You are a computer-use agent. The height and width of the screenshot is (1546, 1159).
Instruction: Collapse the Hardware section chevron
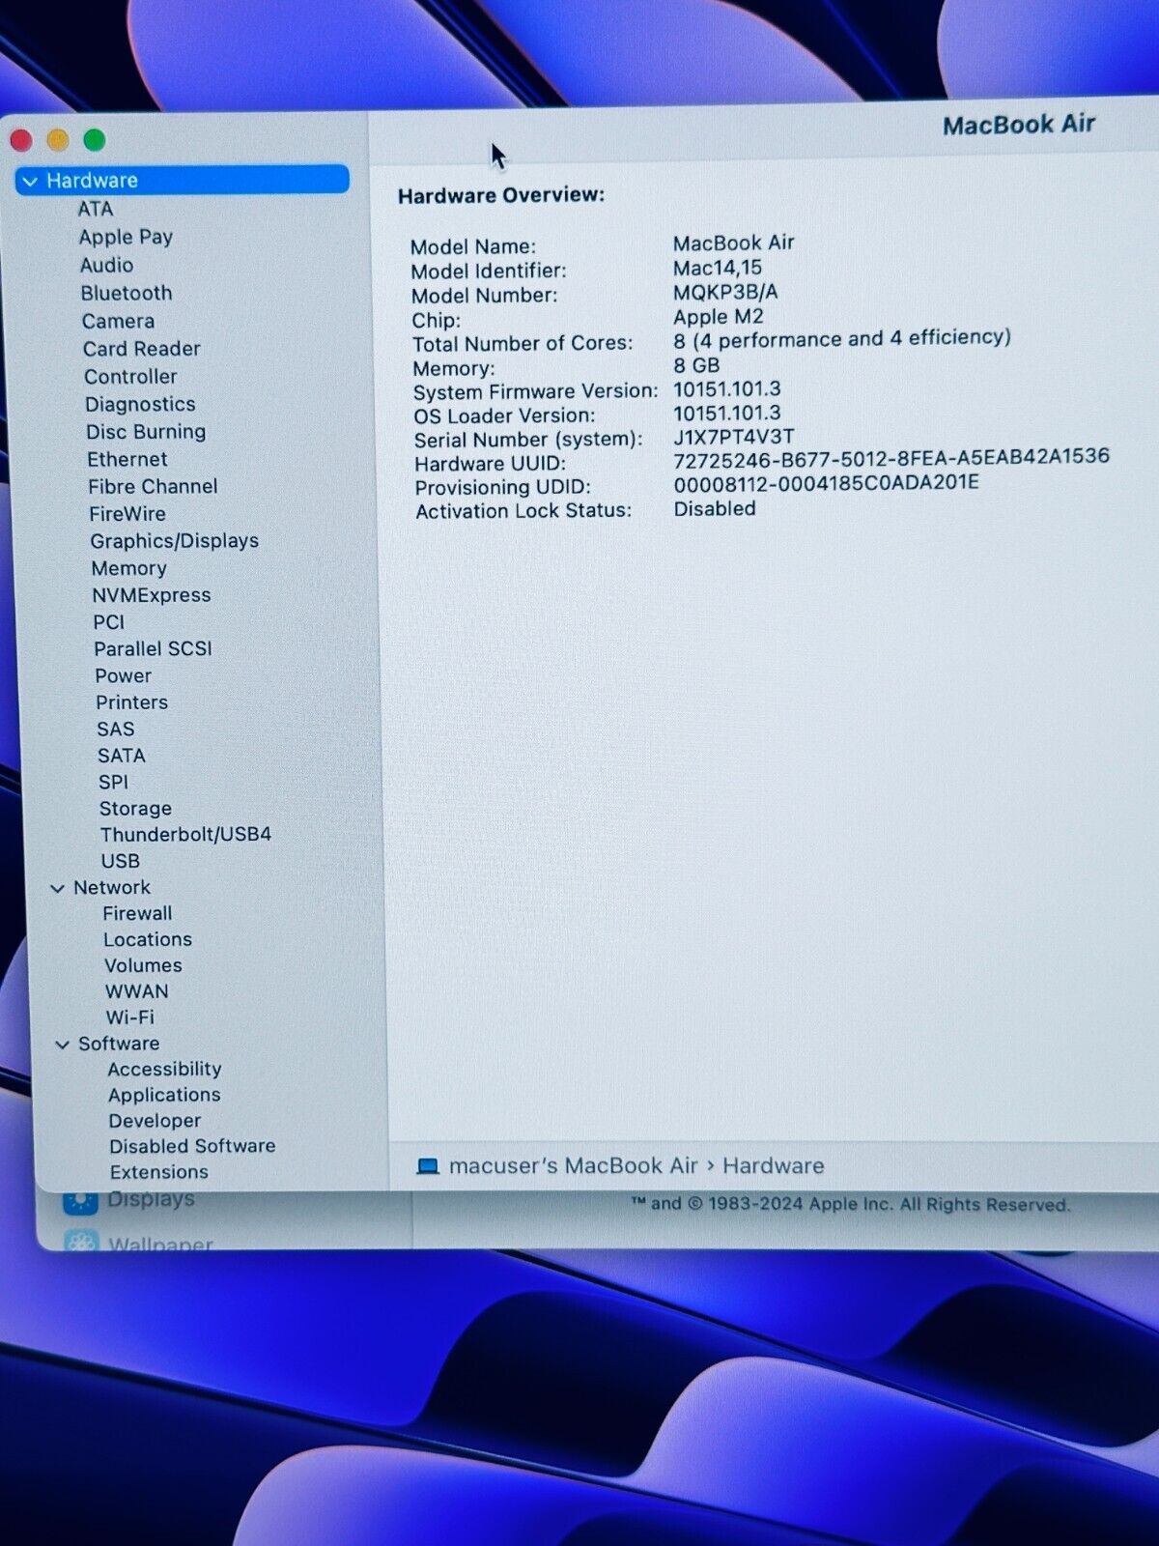[30, 182]
